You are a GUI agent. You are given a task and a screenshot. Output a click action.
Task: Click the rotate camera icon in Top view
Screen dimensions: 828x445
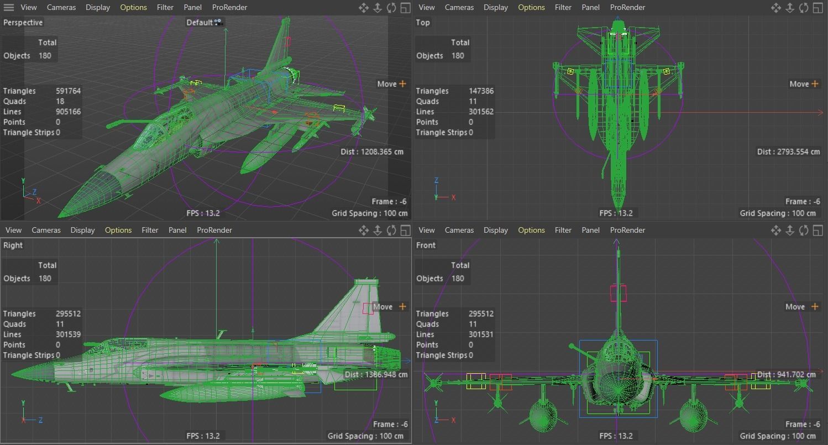pos(804,7)
